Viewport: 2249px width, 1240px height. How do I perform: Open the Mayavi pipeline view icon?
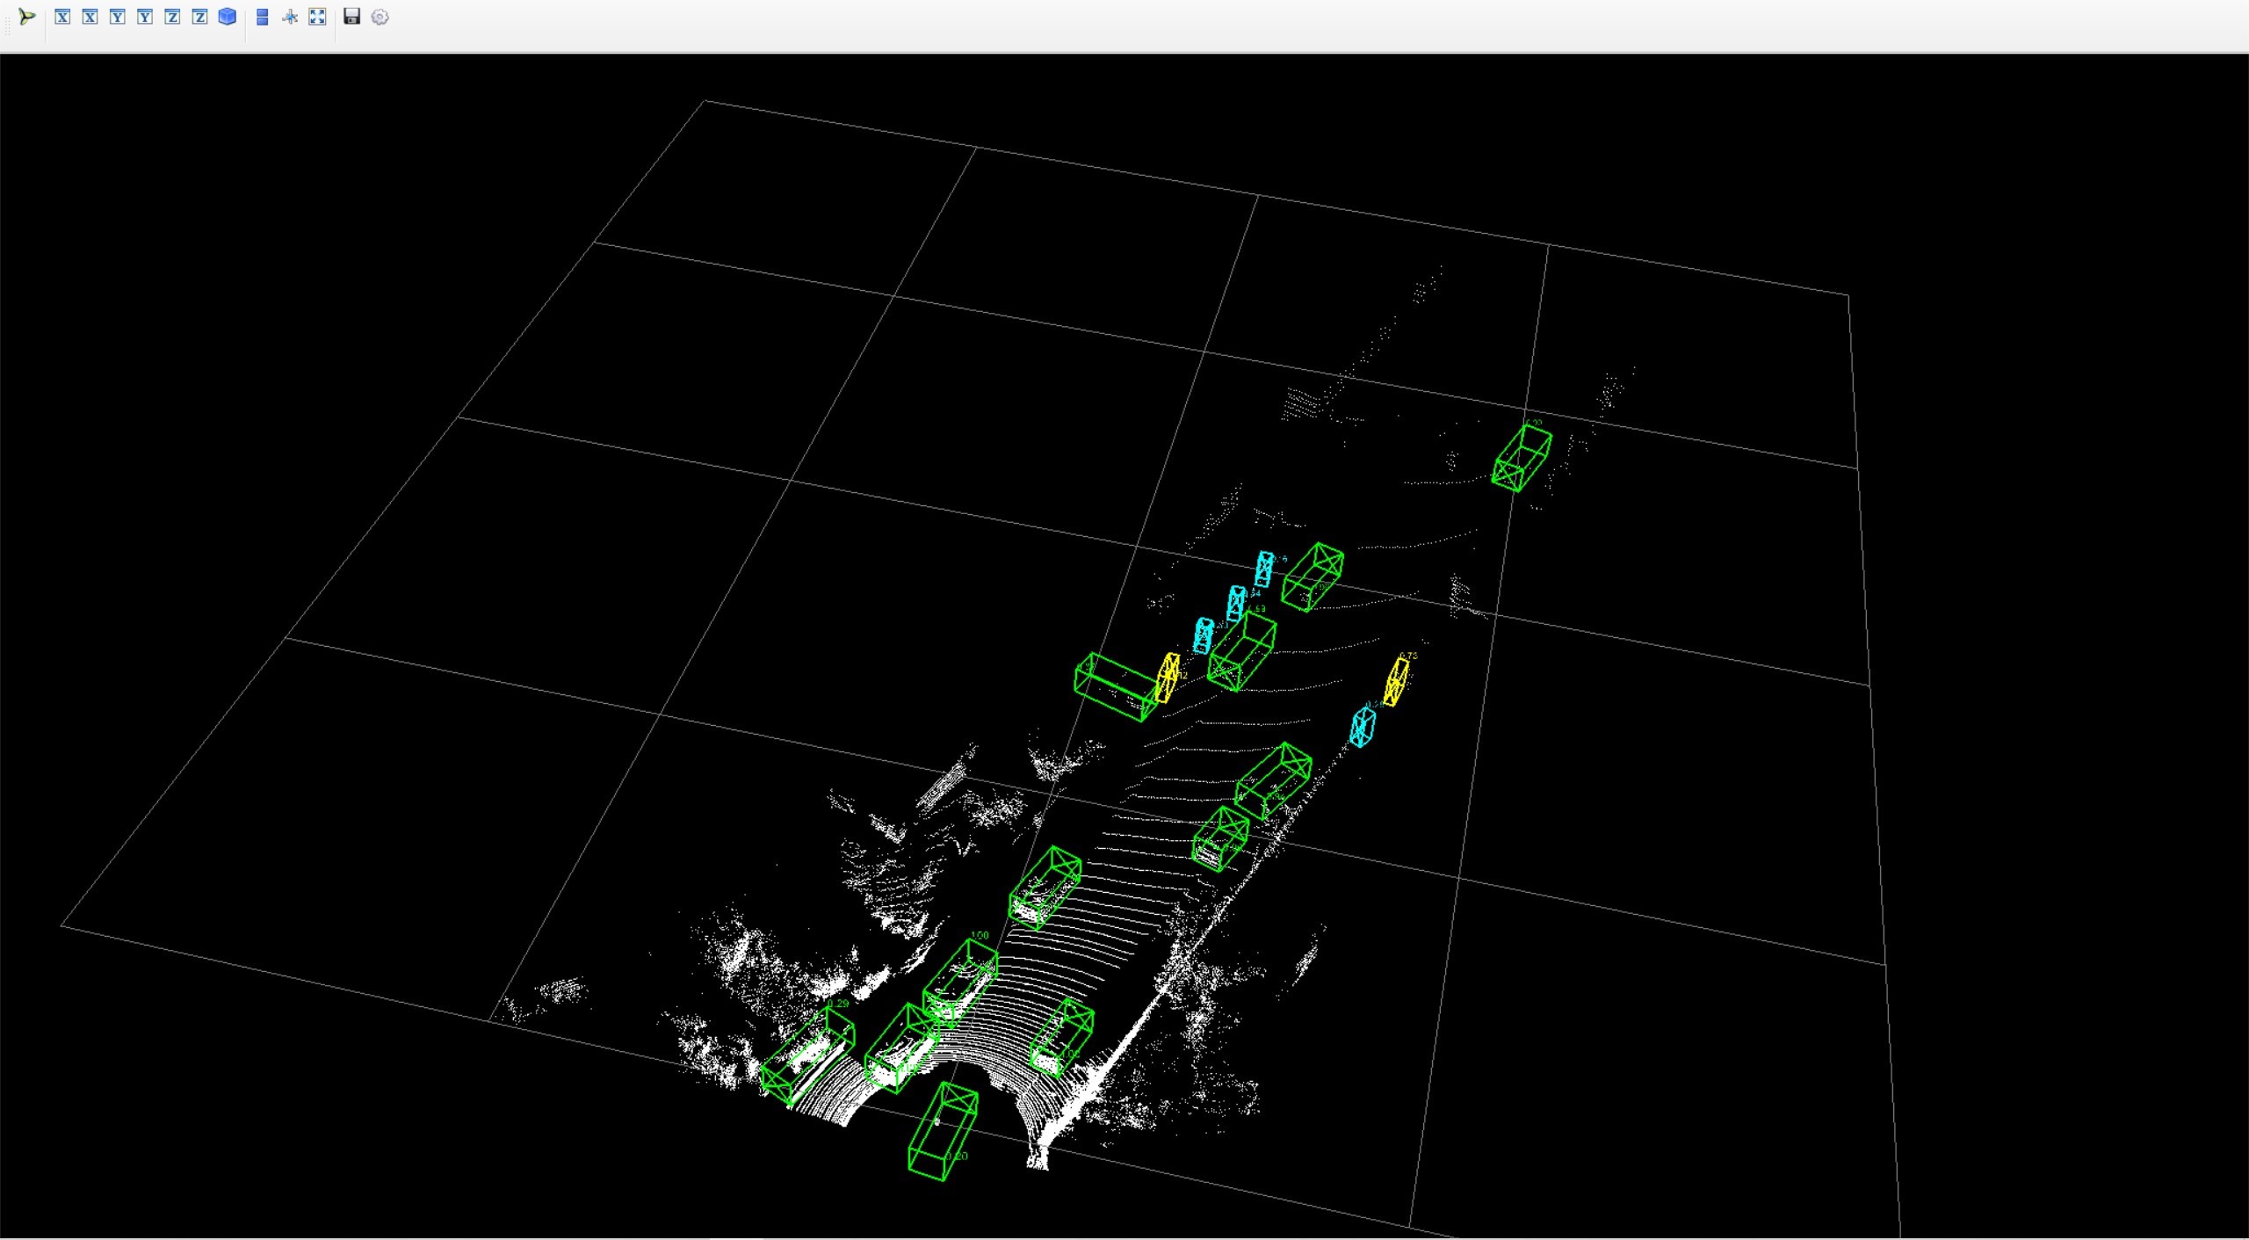coord(27,17)
